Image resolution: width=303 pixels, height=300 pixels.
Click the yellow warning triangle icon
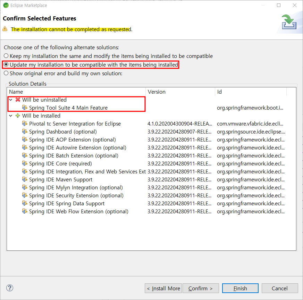(x=5, y=29)
